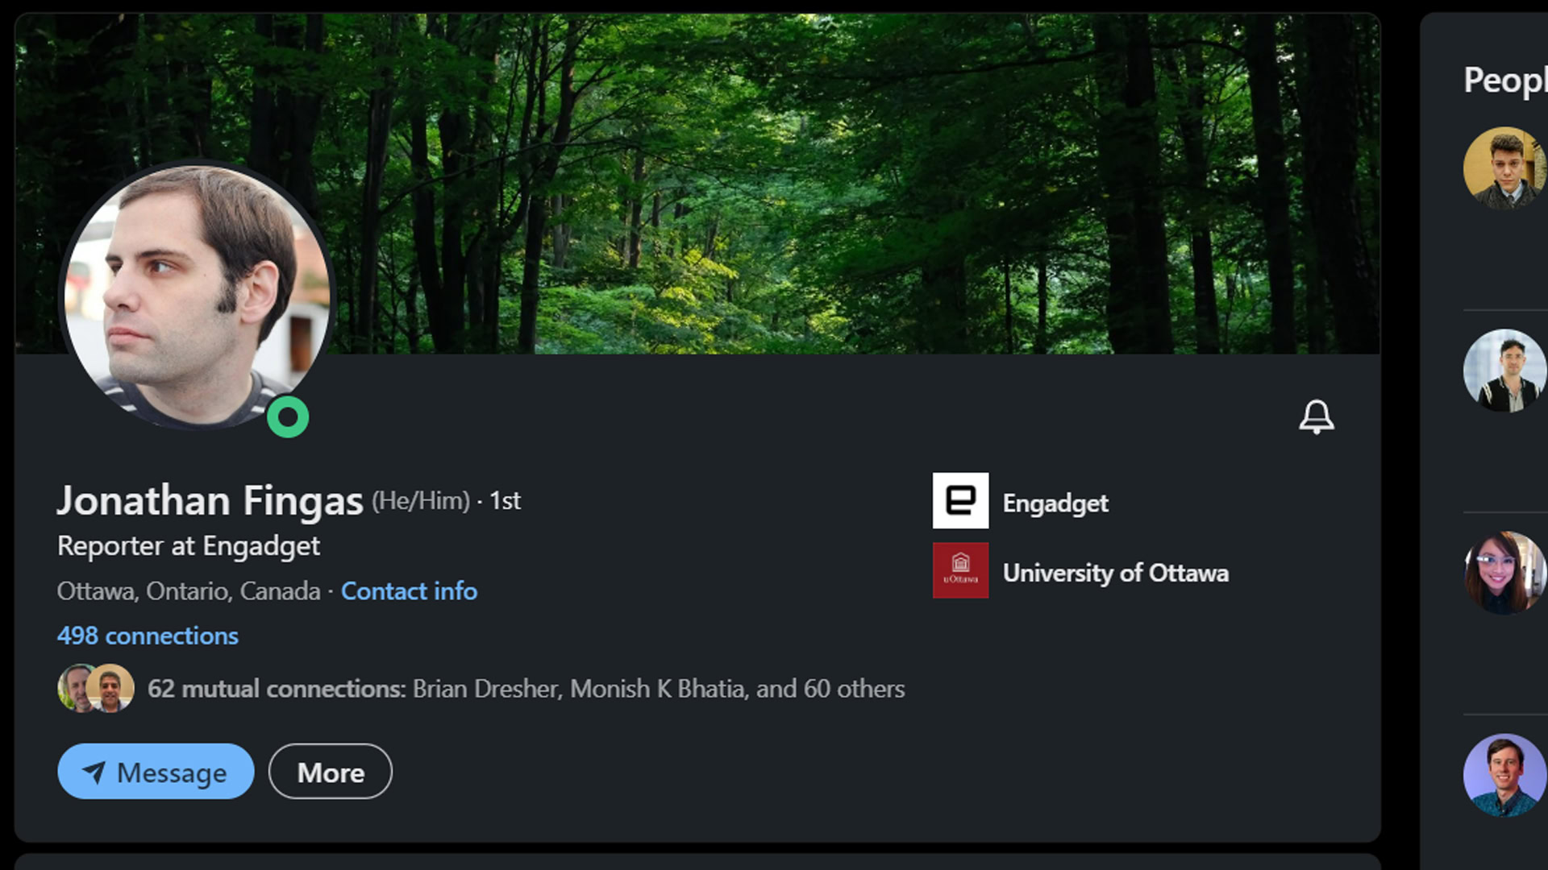Open the Engadget company page link
This screenshot has width=1548, height=870.
click(x=1055, y=503)
